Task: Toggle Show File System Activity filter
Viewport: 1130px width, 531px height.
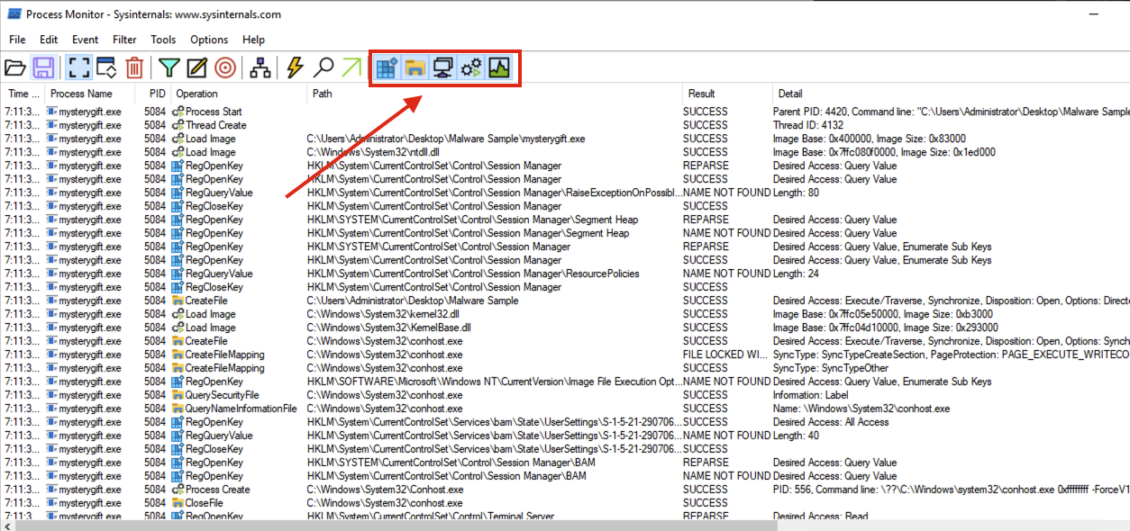Action: (x=415, y=67)
